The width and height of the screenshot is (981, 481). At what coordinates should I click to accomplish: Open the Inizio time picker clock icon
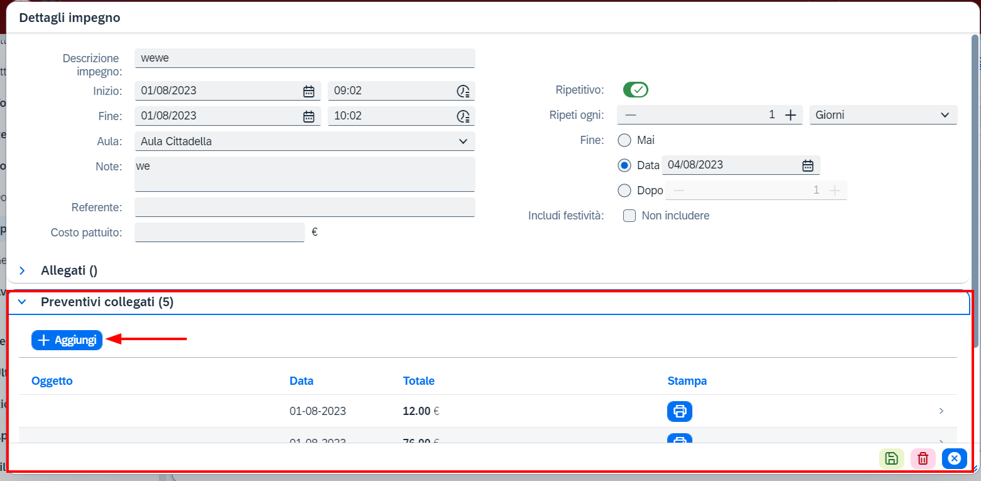pos(463,91)
